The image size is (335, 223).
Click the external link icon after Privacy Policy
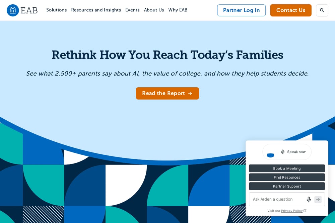[305, 211]
